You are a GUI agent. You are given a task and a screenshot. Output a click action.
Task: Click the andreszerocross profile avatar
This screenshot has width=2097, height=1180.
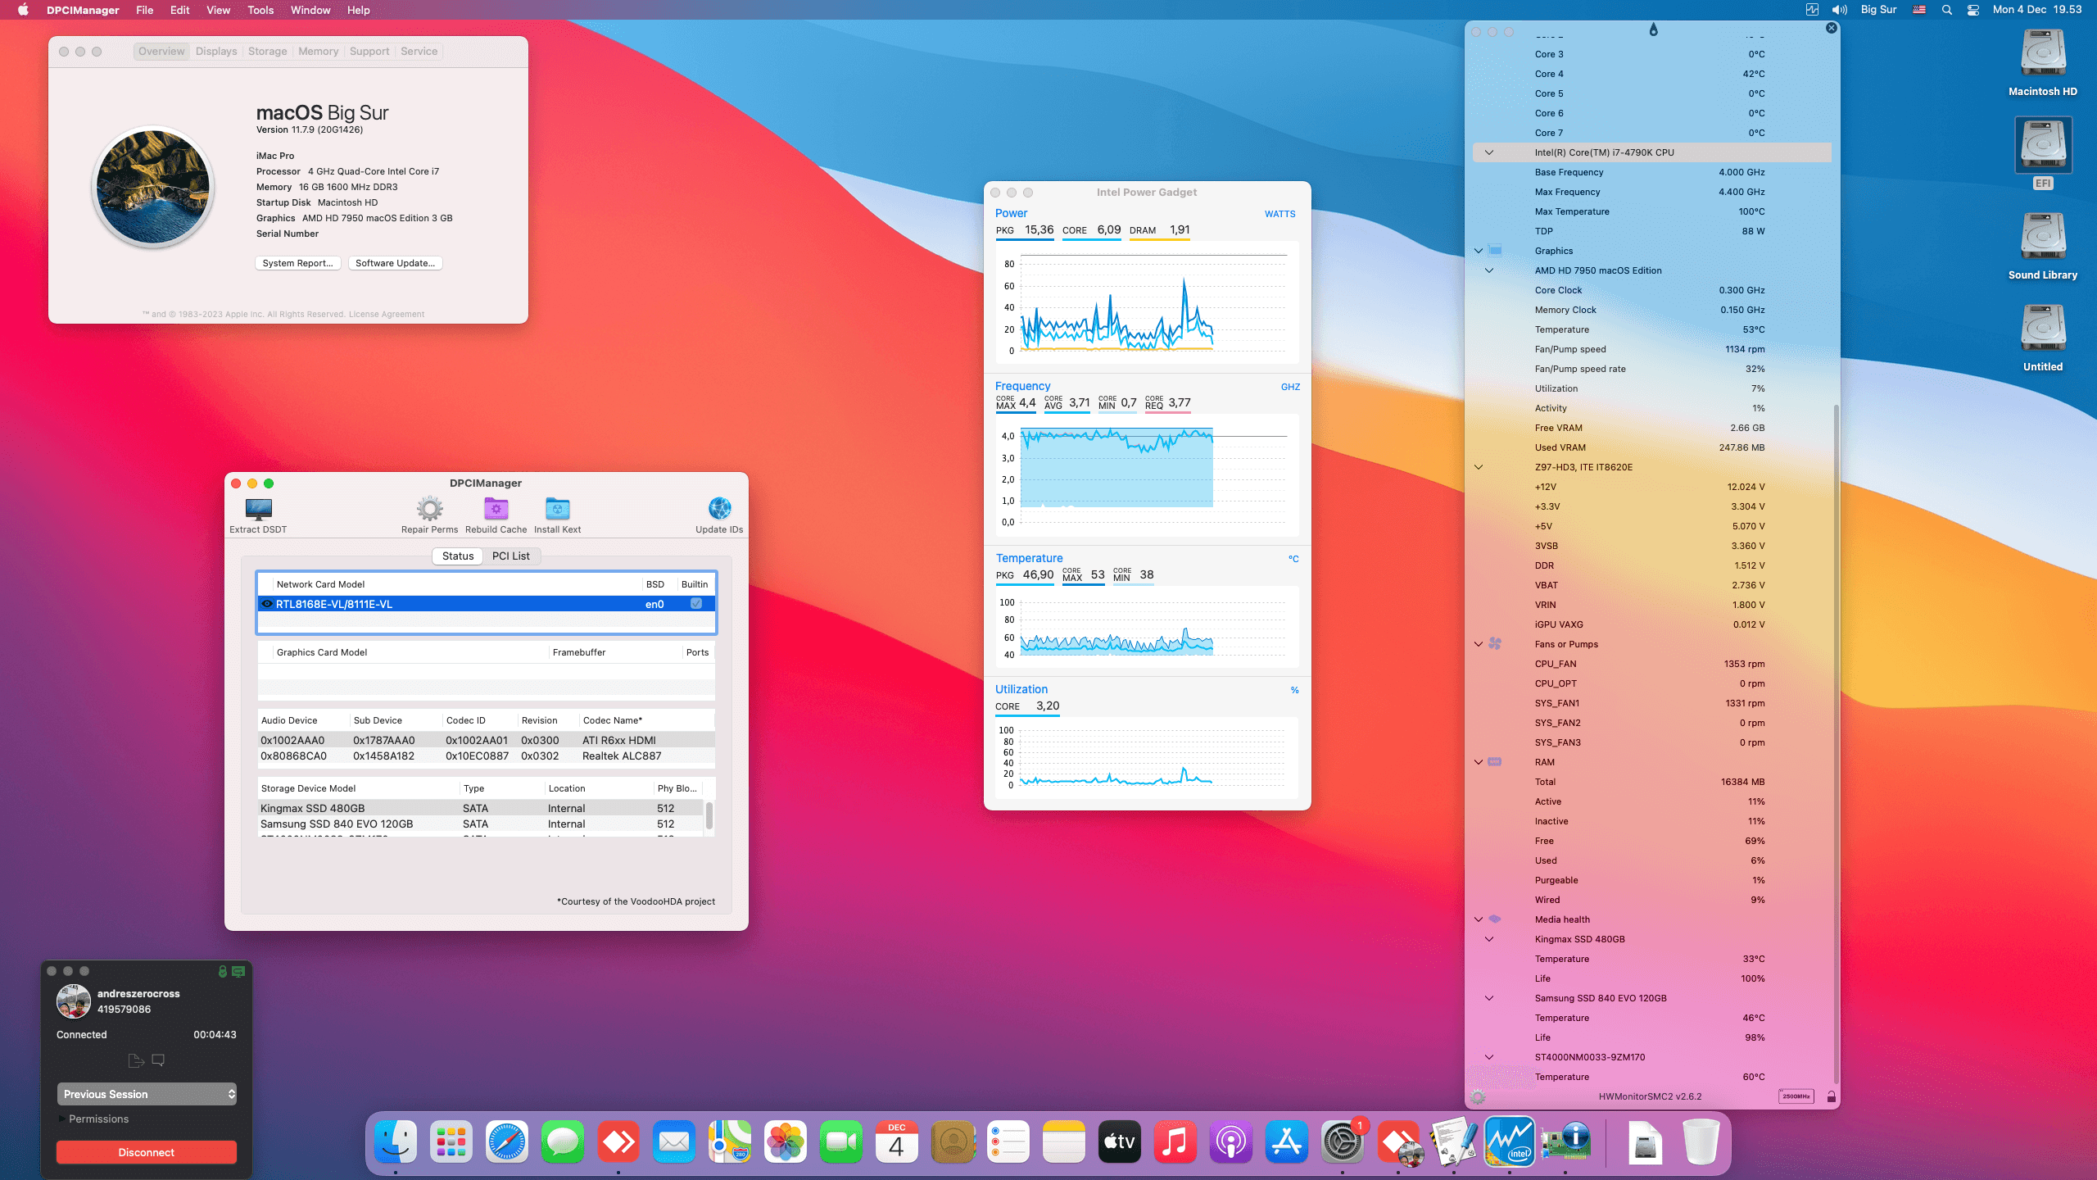point(73,1001)
